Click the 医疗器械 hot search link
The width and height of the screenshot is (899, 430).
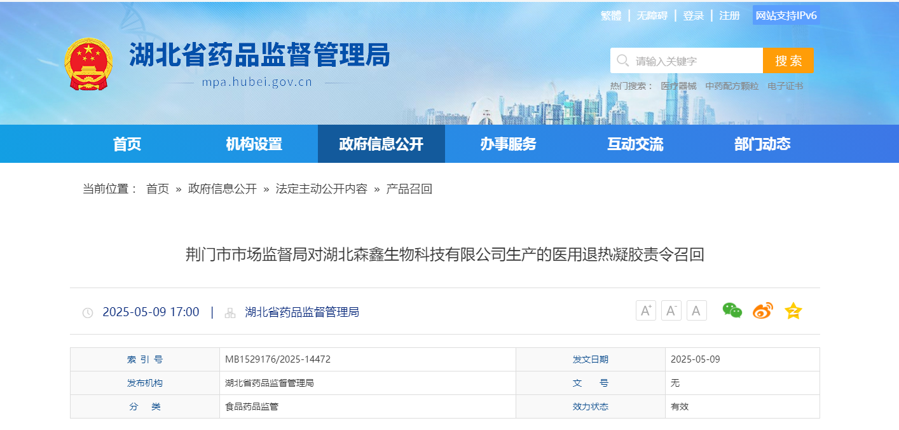pos(678,86)
